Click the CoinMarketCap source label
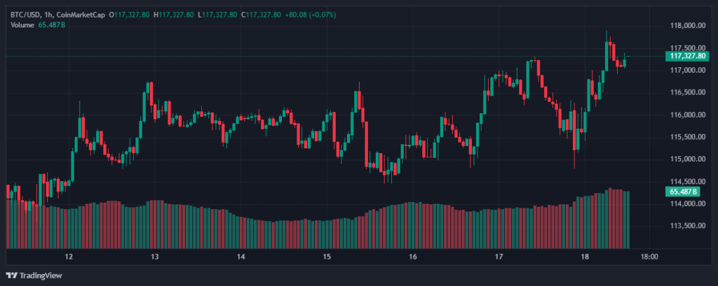 81,15
